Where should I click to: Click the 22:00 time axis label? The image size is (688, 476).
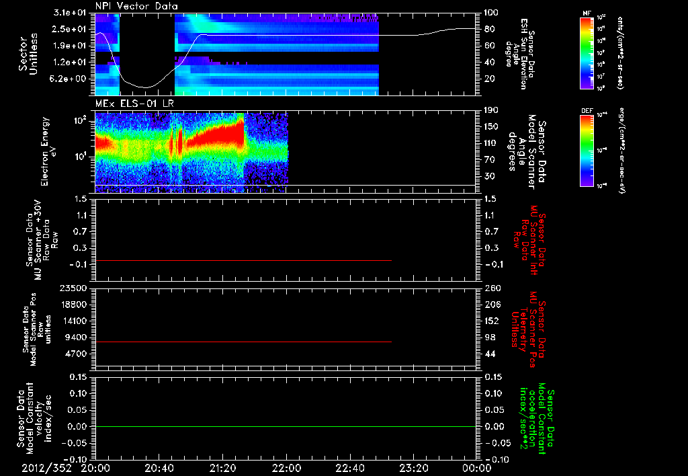tap(286, 468)
